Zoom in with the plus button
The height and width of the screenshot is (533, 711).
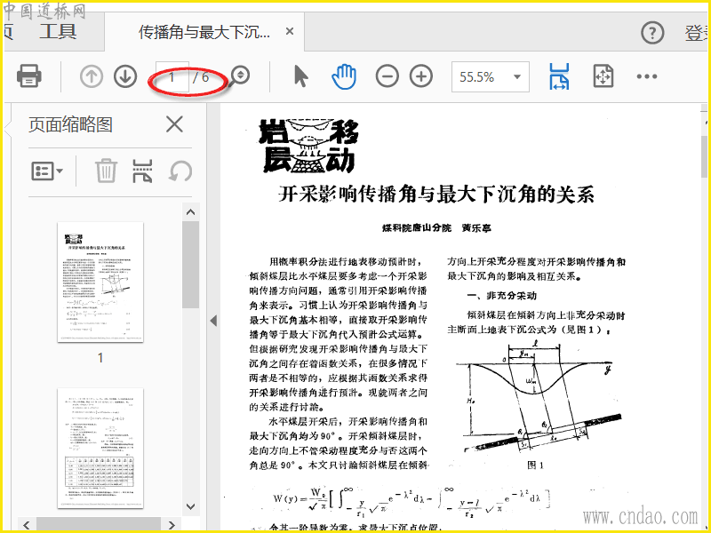coord(420,76)
